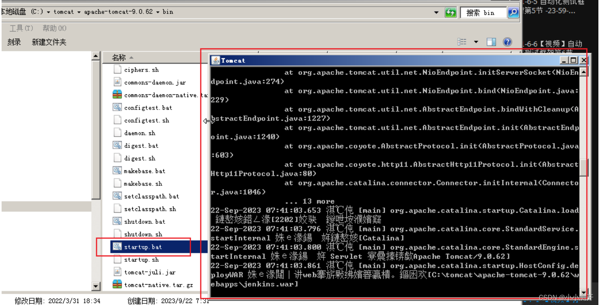Click the Tomcat console window Java icon
This screenshot has height=305, width=600.
216,60
